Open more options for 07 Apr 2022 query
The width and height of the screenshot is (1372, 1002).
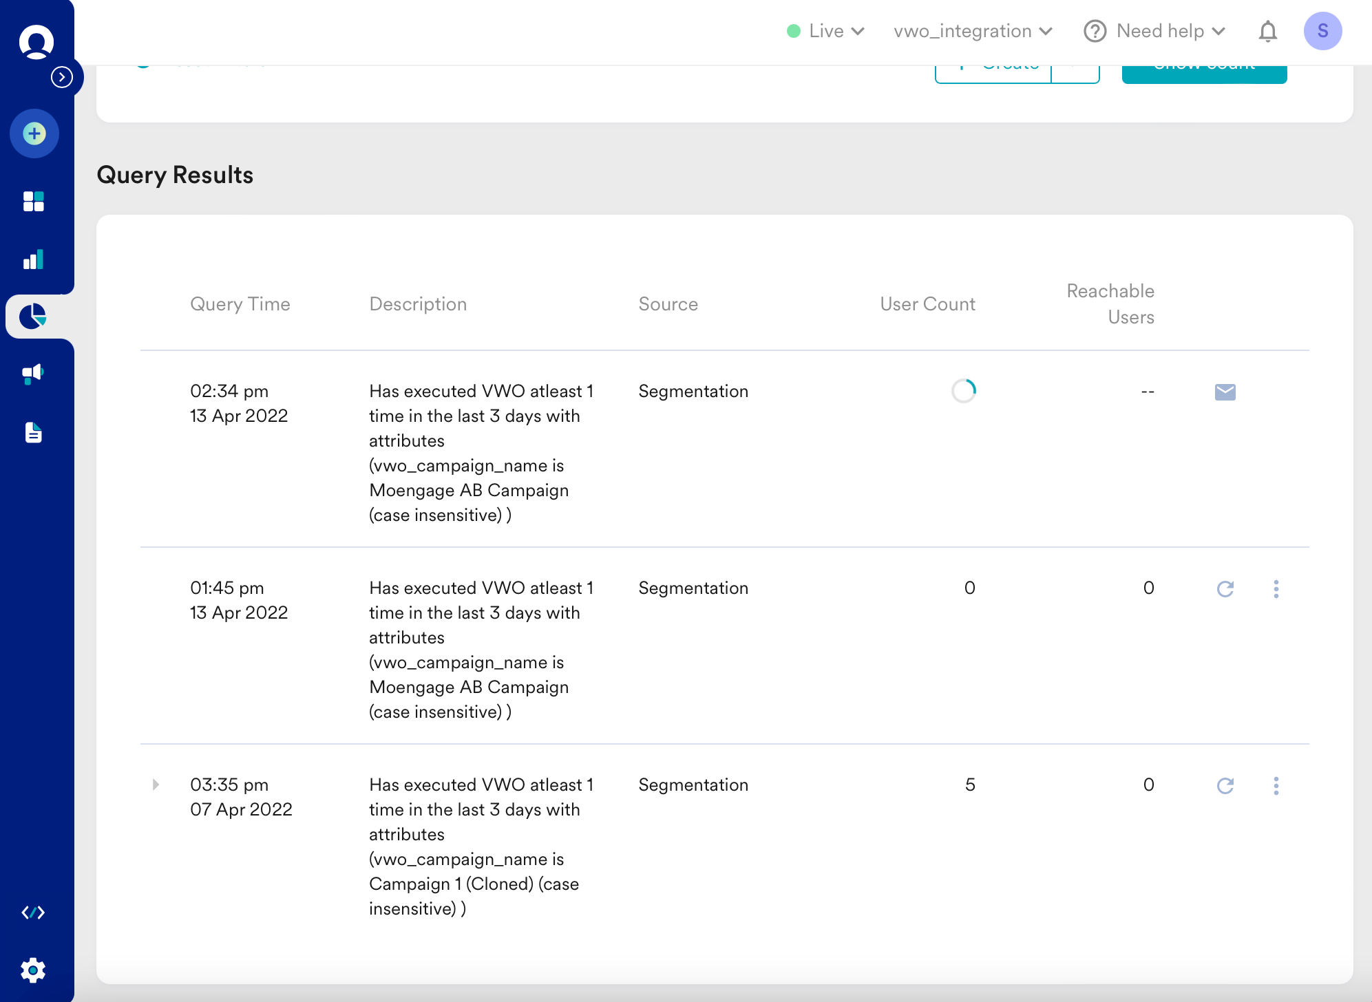(1276, 786)
